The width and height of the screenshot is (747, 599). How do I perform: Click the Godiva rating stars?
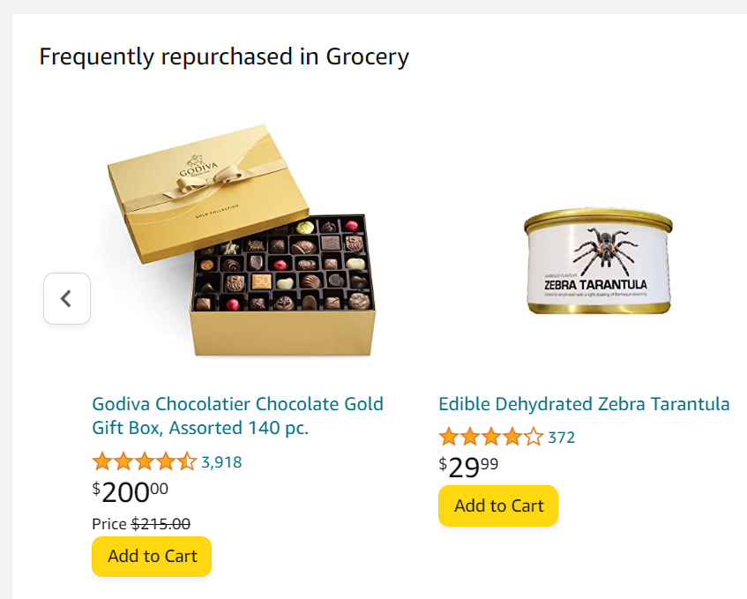click(x=144, y=461)
